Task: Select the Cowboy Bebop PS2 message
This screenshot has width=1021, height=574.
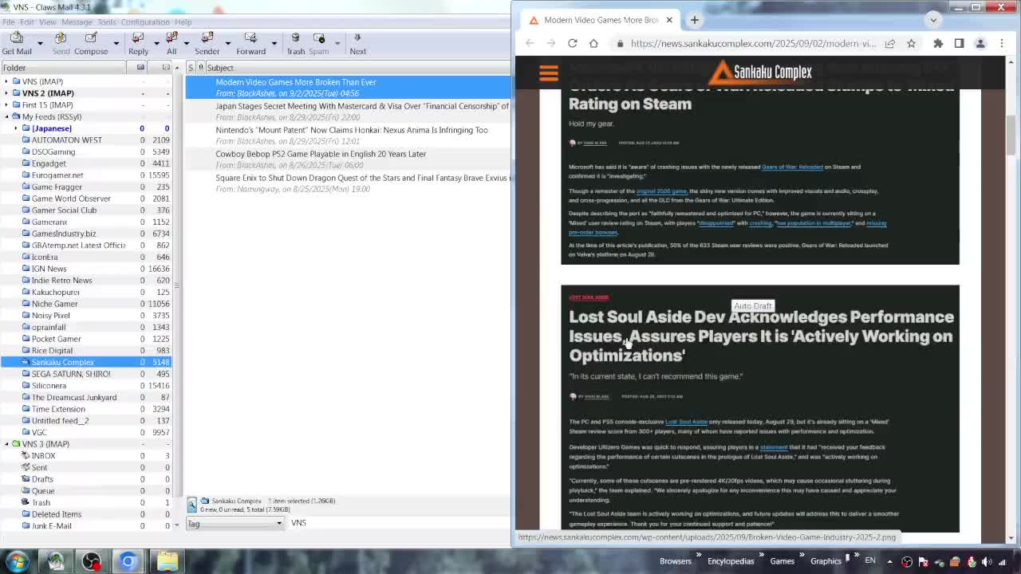Action: 321,154
